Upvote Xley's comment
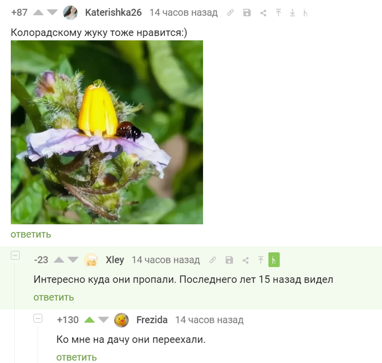The image size is (382, 363). [x=59, y=260]
